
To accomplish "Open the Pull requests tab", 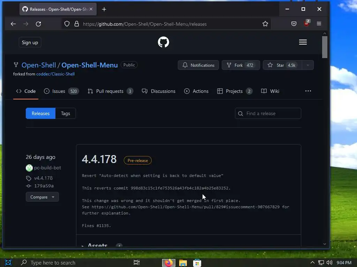I will point(111,91).
